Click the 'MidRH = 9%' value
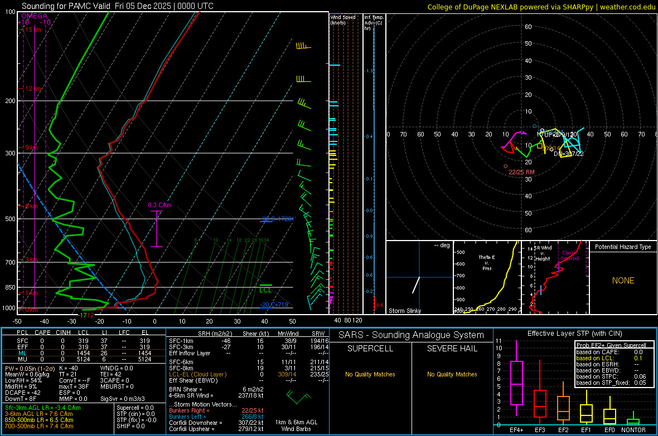 pos(21,386)
